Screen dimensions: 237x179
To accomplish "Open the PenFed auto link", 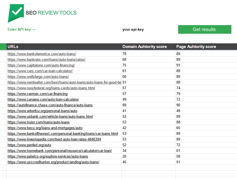I will [29, 145].
